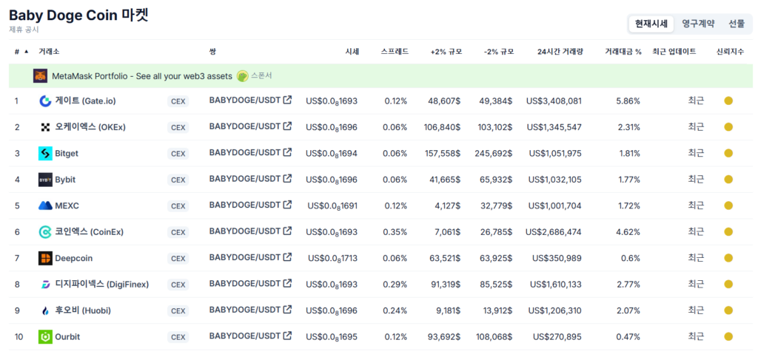Click trust score dot for Deepcoin
The image size is (758, 357).
click(728, 258)
